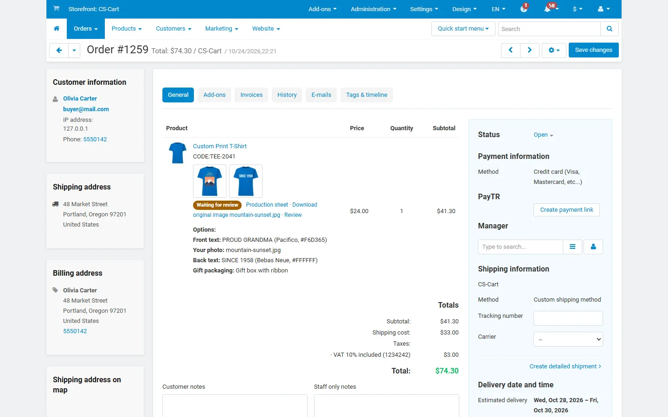668x417 pixels.
Task: Expand the Administration menu
Action: [373, 9]
